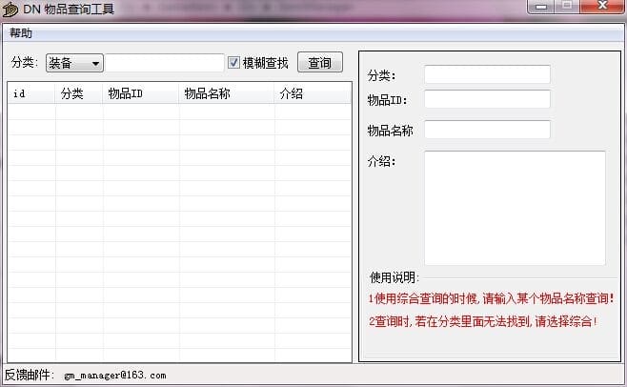
Task: Open the 帮助 menu
Action: (21, 32)
